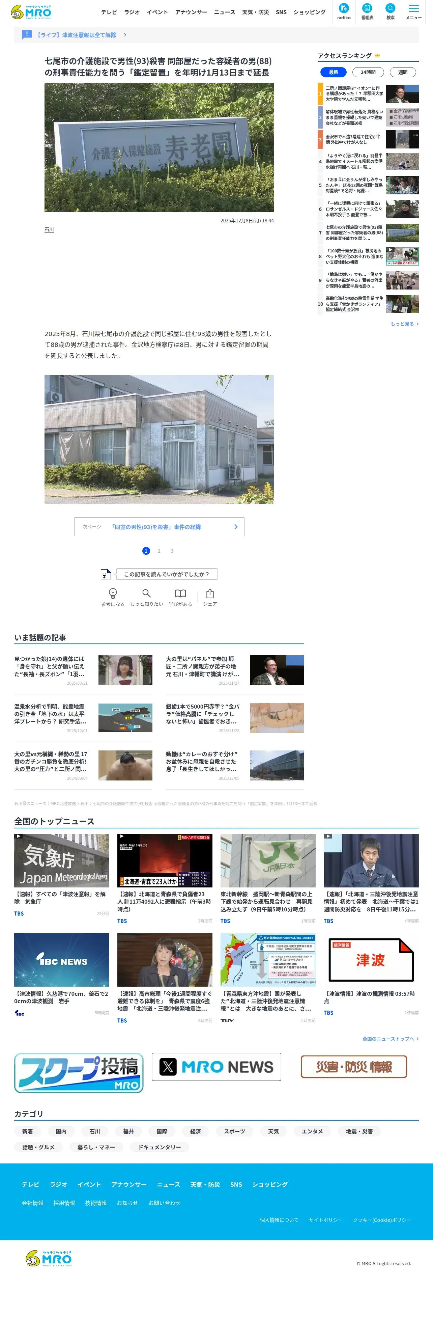Open the 災害・防災情報 banner
The width and height of the screenshot is (433, 1318).
pyautogui.click(x=354, y=1067)
